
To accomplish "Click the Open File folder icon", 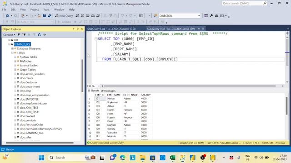I will (39, 16).
